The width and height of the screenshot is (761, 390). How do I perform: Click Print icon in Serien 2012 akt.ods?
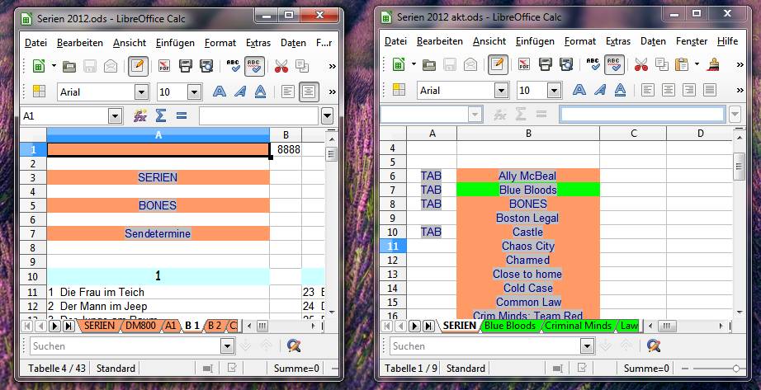[x=545, y=64]
